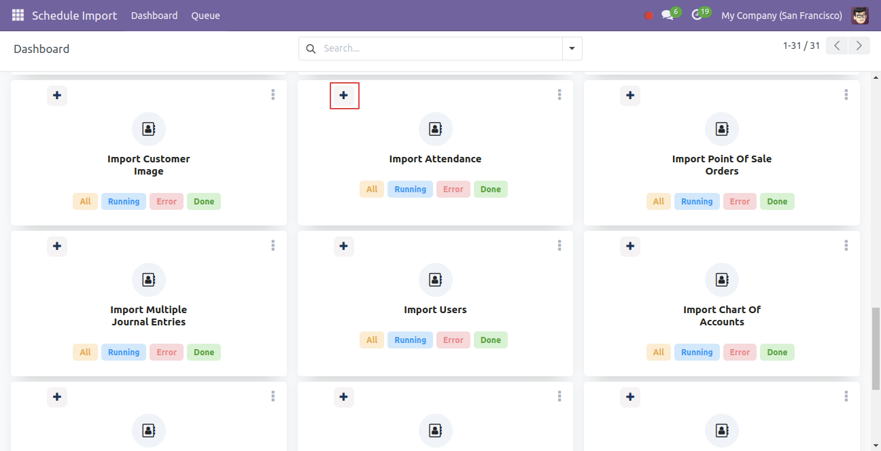Viewport: 881px width, 451px height.
Task: Open kebab menu on Import Chart Of Accounts card
Action: pos(846,246)
